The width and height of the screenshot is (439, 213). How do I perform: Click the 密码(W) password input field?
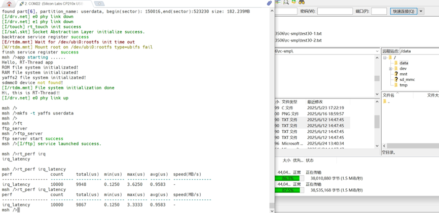tap(335, 11)
